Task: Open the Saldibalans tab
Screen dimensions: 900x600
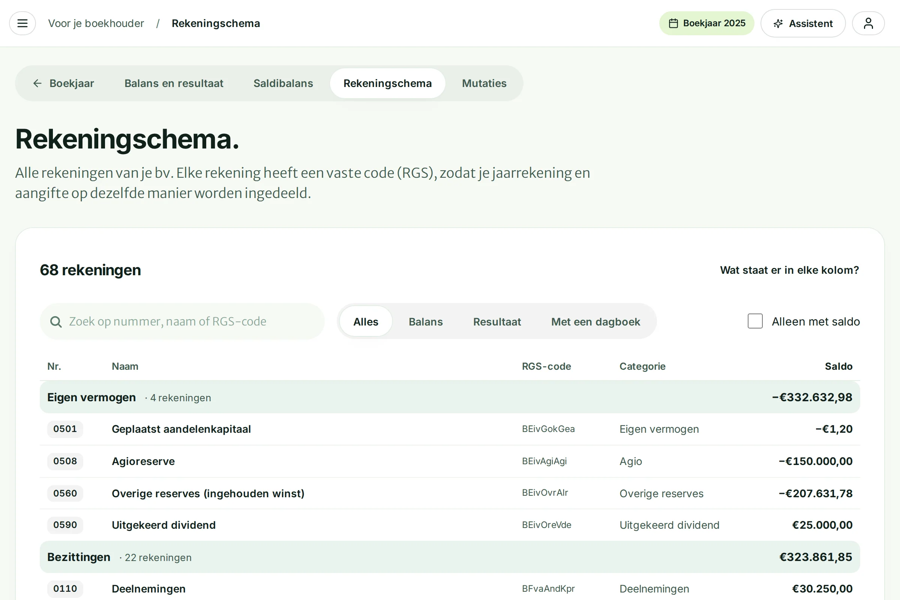Action: click(283, 83)
